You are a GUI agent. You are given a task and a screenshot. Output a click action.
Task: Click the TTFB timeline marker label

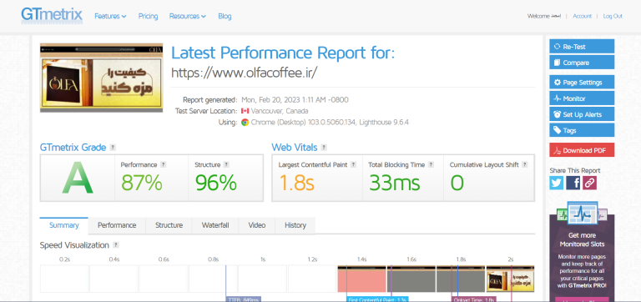[243, 299]
